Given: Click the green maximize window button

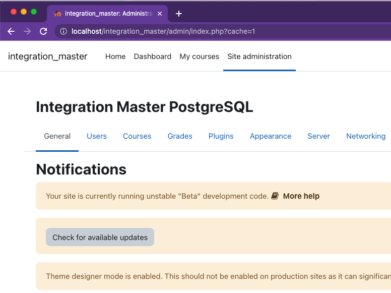Looking at the screenshot, I should (34, 12).
